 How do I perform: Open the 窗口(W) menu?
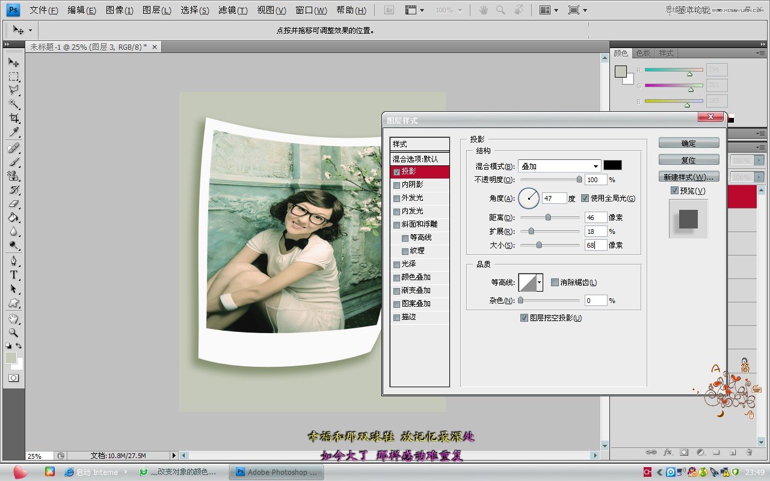click(x=312, y=10)
